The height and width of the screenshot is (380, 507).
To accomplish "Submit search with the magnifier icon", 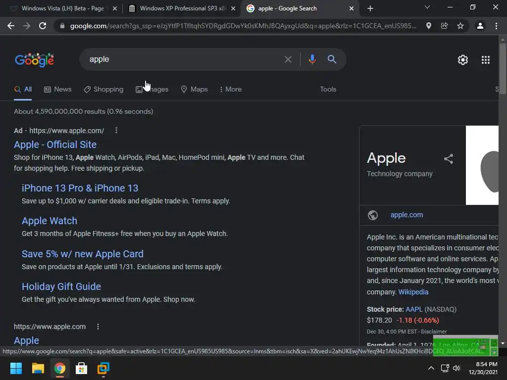I will (332, 59).
